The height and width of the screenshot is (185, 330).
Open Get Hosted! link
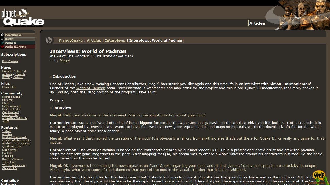[x=11, y=112]
